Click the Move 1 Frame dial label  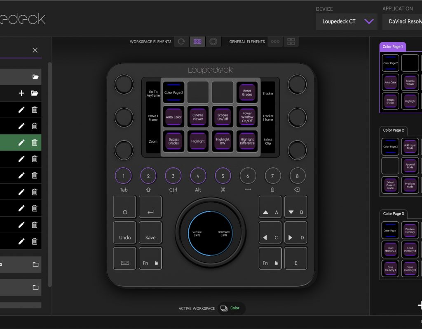click(x=153, y=118)
